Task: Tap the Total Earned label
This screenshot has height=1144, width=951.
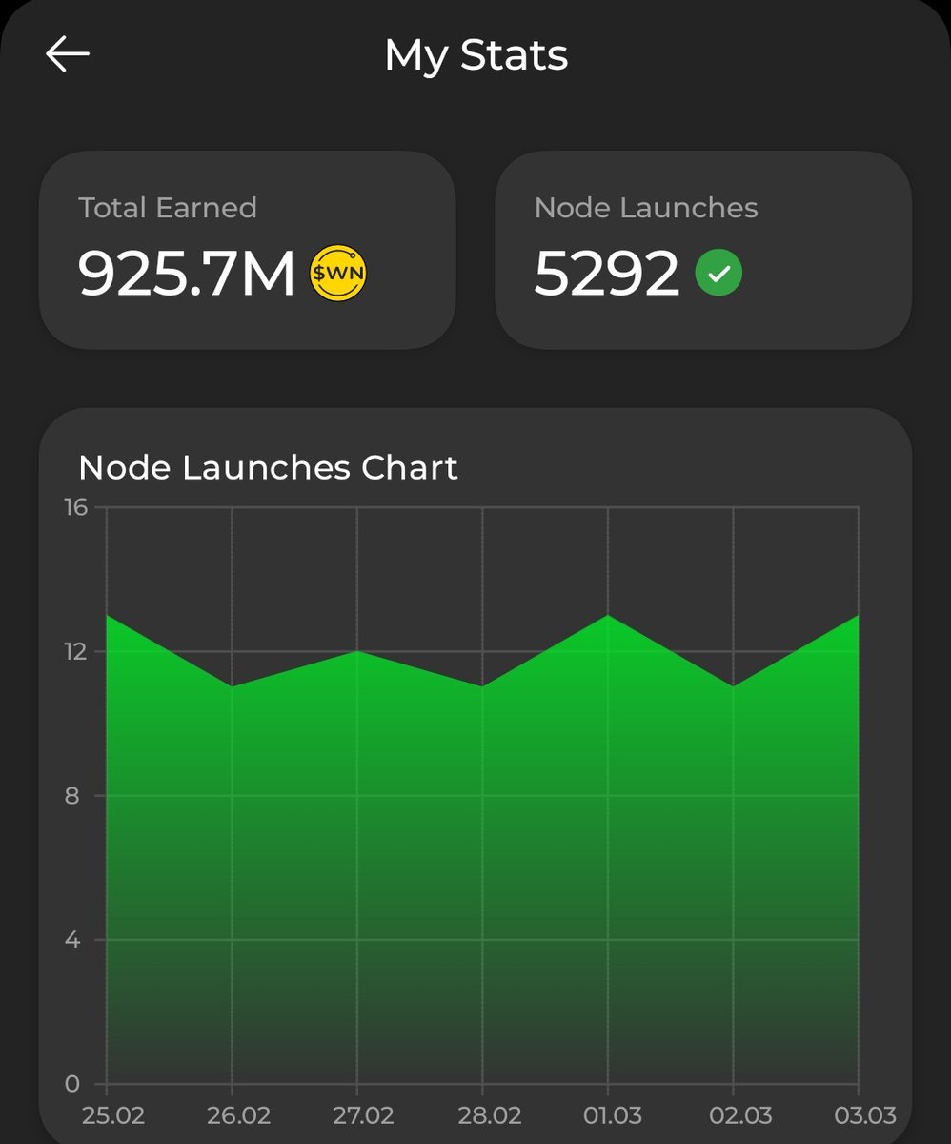Action: (x=168, y=208)
